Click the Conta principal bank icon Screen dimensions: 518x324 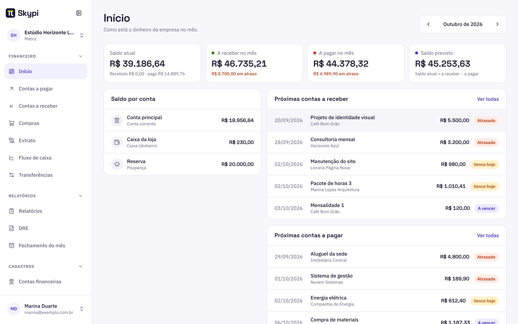pos(117,120)
